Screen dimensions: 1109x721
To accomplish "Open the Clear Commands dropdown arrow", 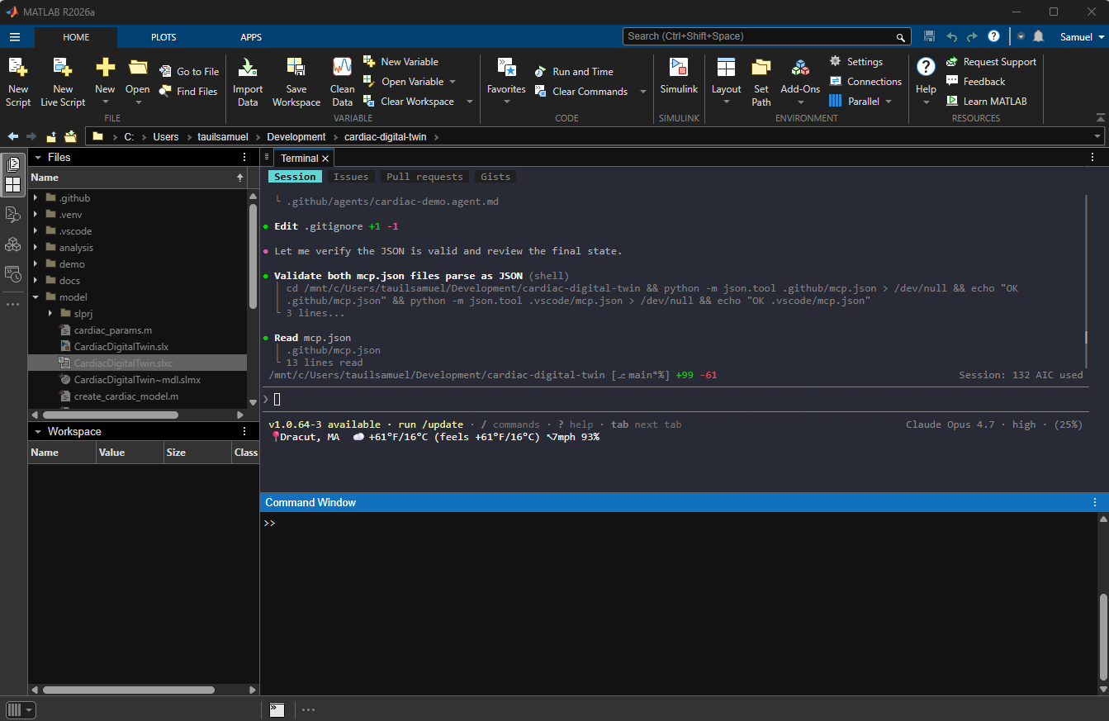I will tap(643, 92).
